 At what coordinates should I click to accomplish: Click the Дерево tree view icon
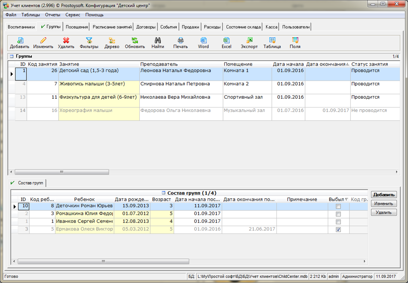point(112,40)
